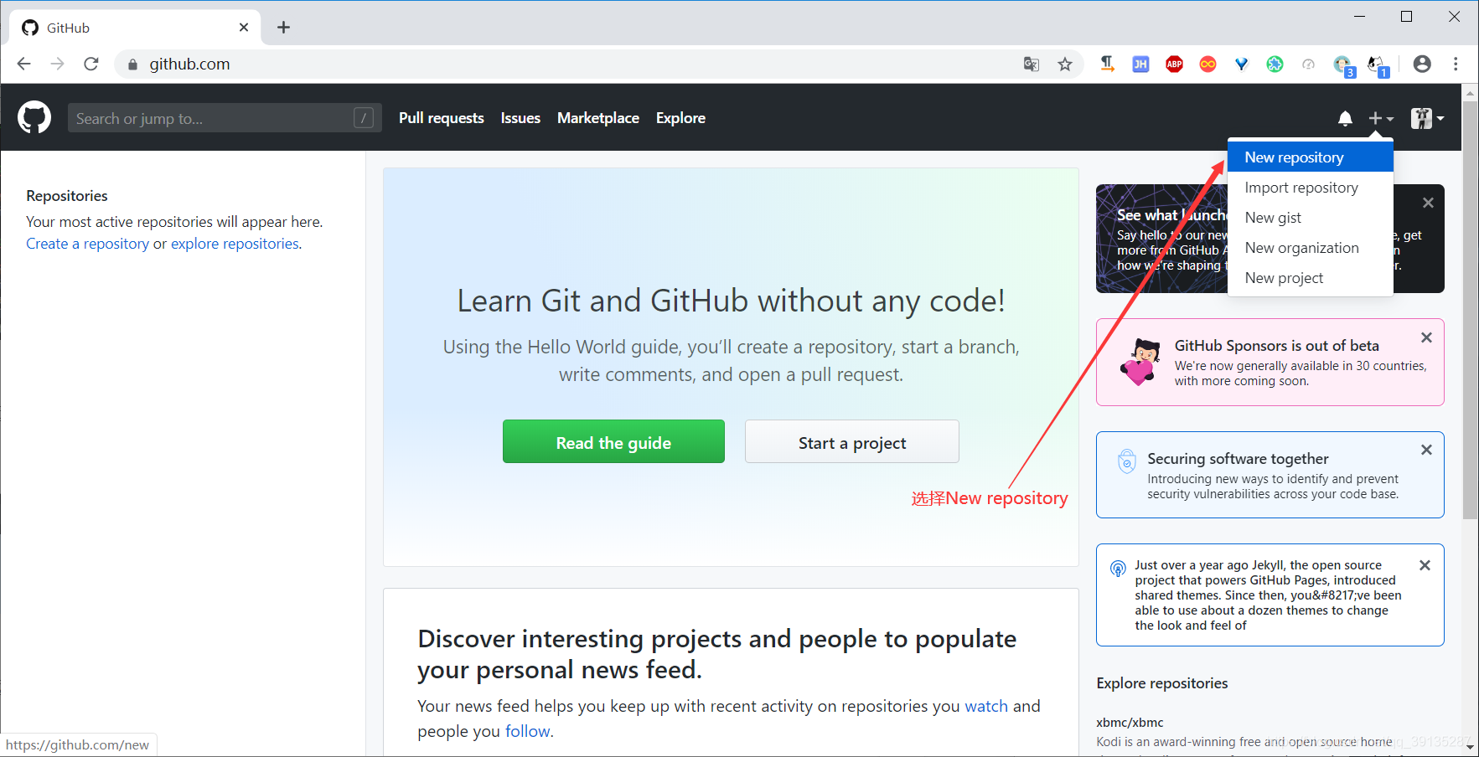Click the Read the guide button
The height and width of the screenshot is (757, 1479).
pyautogui.click(x=613, y=441)
